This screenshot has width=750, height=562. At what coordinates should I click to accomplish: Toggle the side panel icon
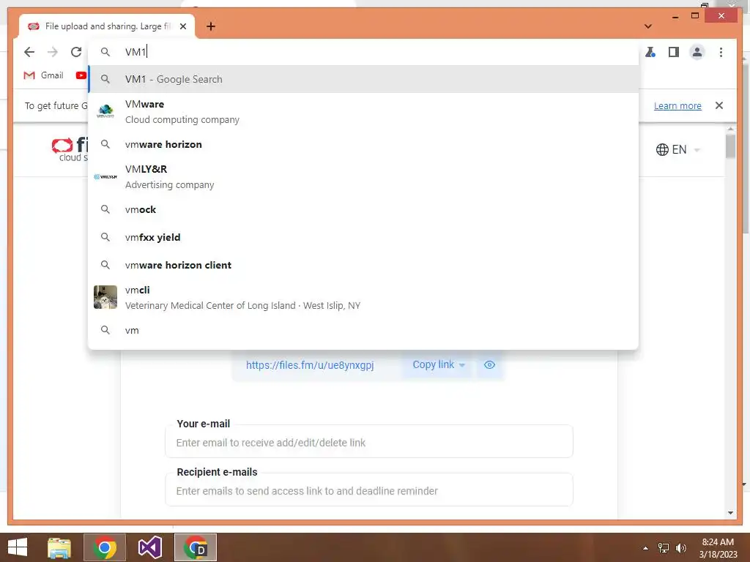click(674, 52)
